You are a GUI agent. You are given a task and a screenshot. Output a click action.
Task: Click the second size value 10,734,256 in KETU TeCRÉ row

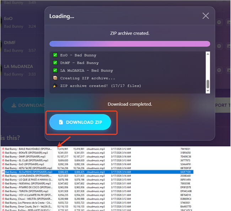79,168
